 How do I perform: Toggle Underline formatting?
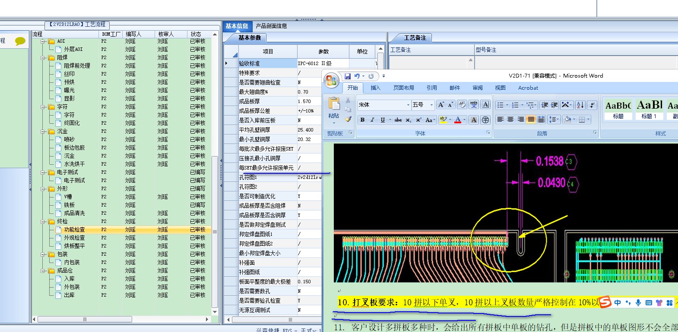[x=382, y=120]
